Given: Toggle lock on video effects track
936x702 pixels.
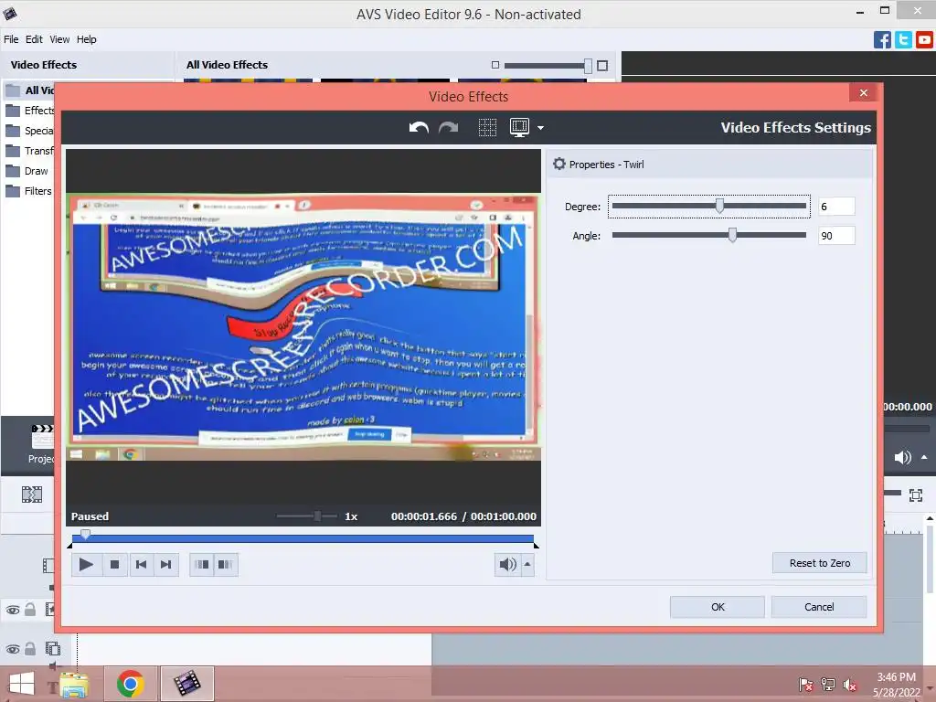Looking at the screenshot, I should point(30,610).
